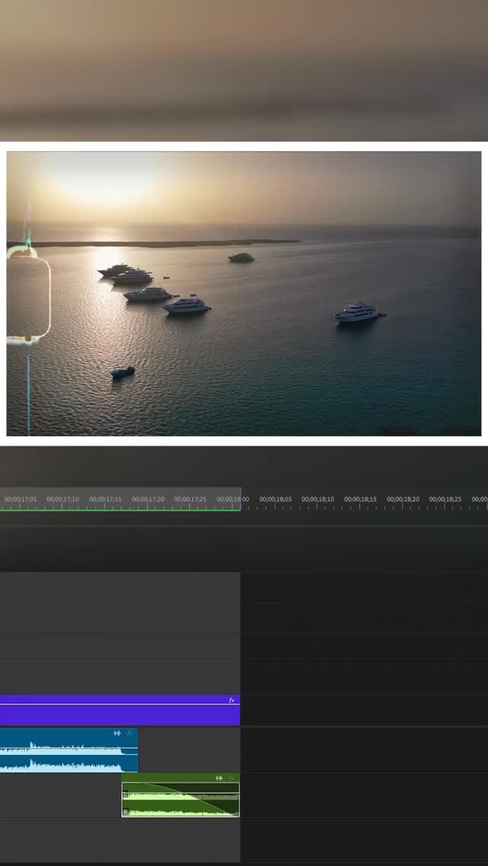Click the 00;00;17;25 mark on the time ruler
Screen dimensions: 488x866
pos(190,499)
